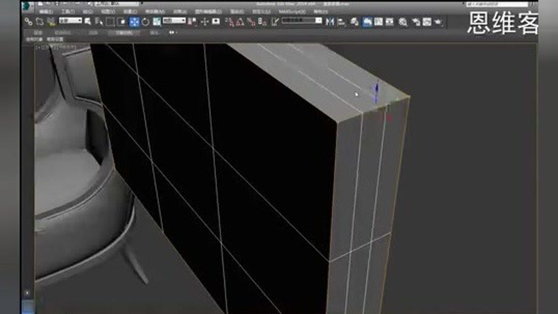Open Select by Name dialog icon
Screen dimensions: 558x314
(98, 21)
